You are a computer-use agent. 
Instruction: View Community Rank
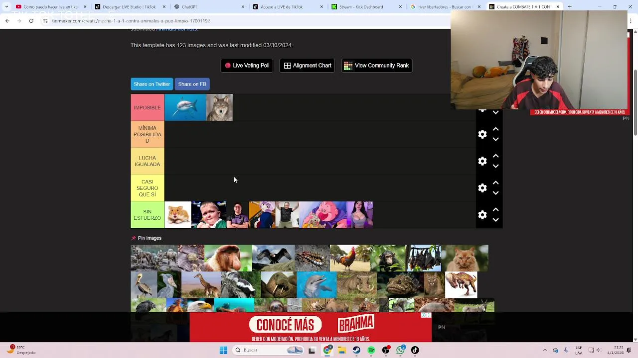[376, 66]
